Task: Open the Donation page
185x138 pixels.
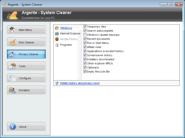Action: click(26, 90)
